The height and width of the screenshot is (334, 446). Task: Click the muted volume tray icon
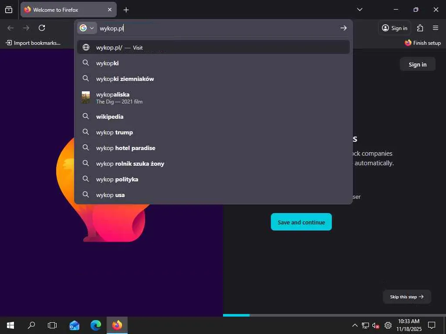(x=376, y=325)
